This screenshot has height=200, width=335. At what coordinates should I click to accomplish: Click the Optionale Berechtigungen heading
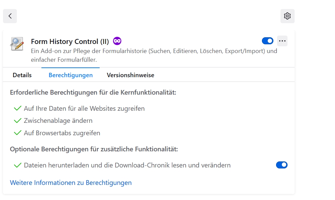(94, 149)
